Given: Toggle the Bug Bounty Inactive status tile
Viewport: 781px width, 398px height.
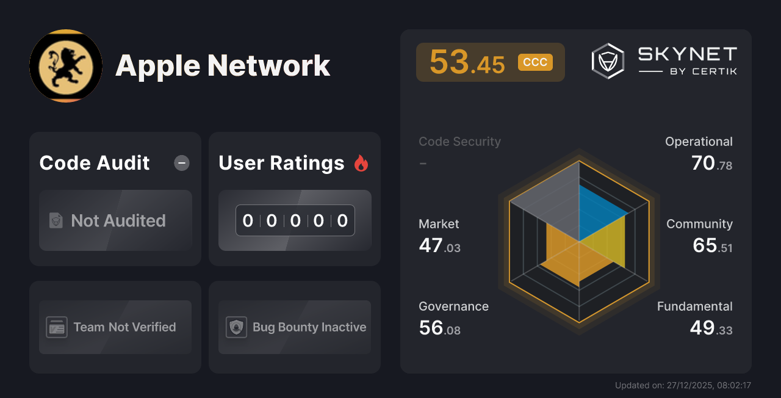Looking at the screenshot, I should (294, 327).
